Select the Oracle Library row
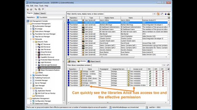Viewport: 197px width, 110px height. tap(117, 81)
